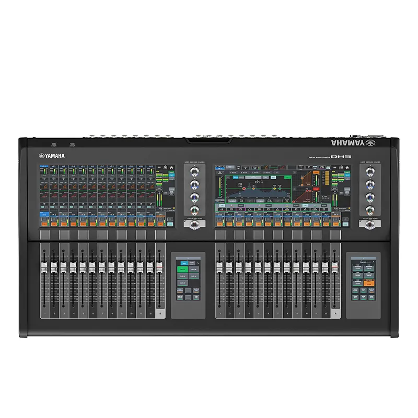The height and width of the screenshot is (418, 418).
Task: Tap the first physical key under the right touchscreen
Action: pos(220,235)
